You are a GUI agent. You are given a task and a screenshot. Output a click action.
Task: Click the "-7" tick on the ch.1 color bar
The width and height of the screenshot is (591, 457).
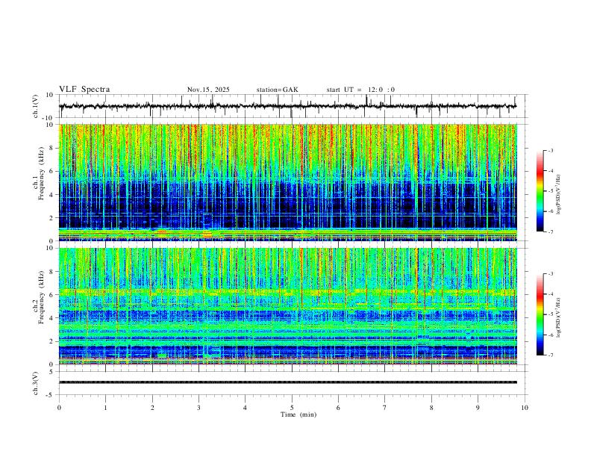(550, 231)
